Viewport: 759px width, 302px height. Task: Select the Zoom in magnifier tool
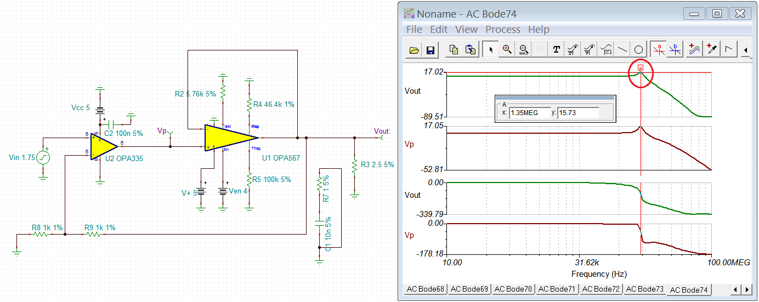click(507, 50)
